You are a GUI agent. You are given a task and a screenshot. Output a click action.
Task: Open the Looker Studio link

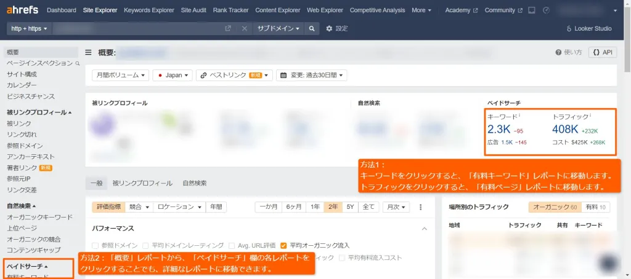(x=589, y=28)
